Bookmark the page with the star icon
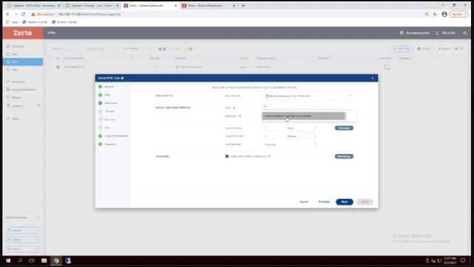Viewport: 474px width, 267px height. tap(435, 14)
